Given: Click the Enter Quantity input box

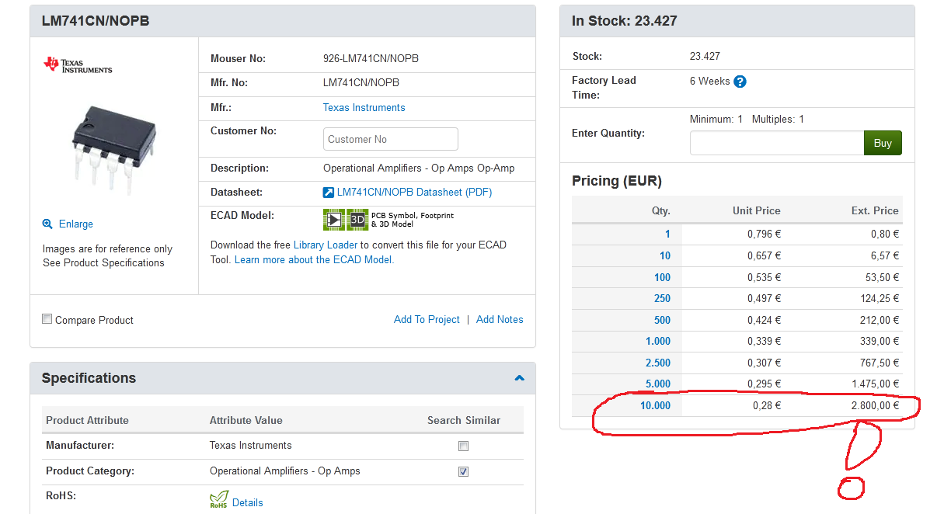Looking at the screenshot, I should point(777,143).
